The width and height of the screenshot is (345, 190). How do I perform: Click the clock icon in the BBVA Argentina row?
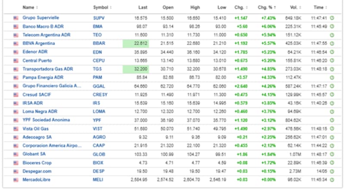332,43
